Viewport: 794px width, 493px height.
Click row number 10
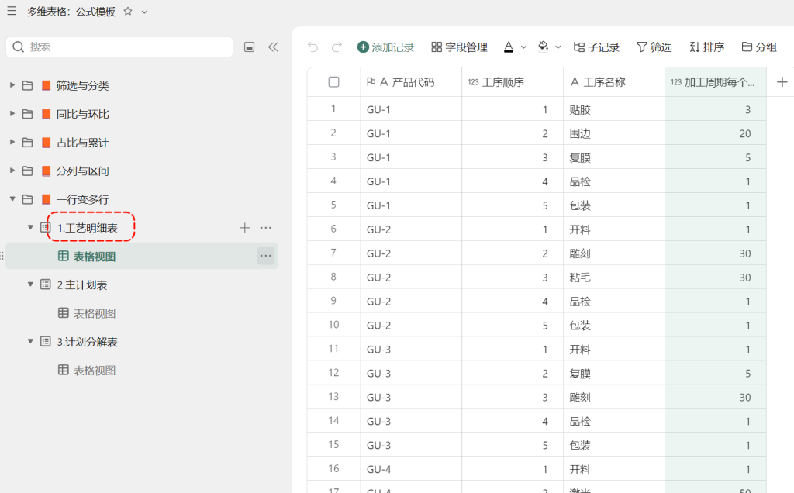click(333, 325)
